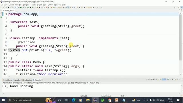Open File Explorer from the taskbar
This screenshot has height=103, width=183.
tap(88, 100)
